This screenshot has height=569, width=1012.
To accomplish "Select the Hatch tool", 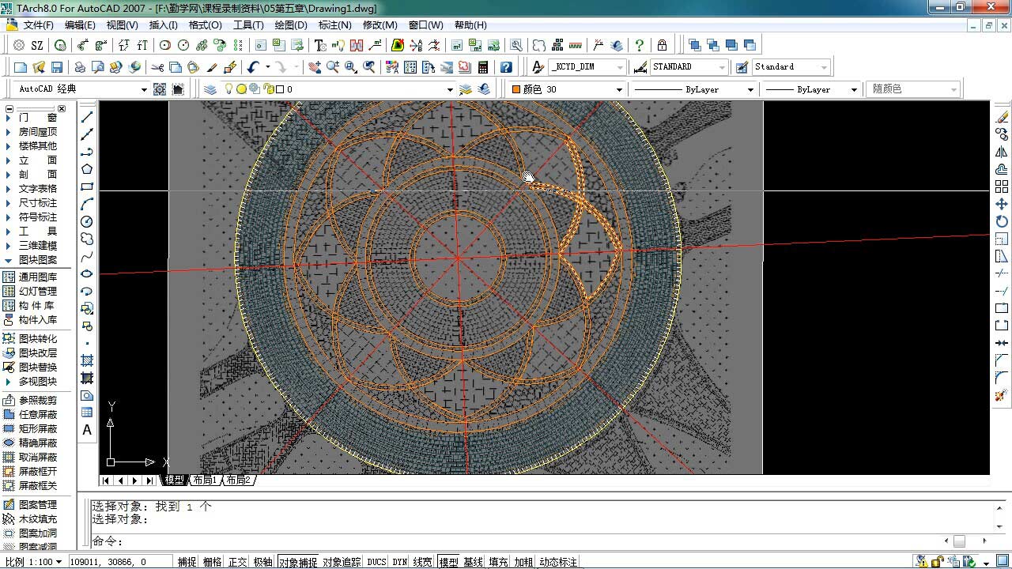I will 87,360.
